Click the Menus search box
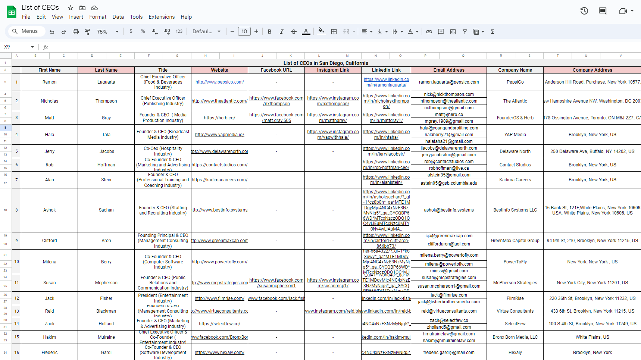The height and width of the screenshot is (360, 641). (x=26, y=31)
